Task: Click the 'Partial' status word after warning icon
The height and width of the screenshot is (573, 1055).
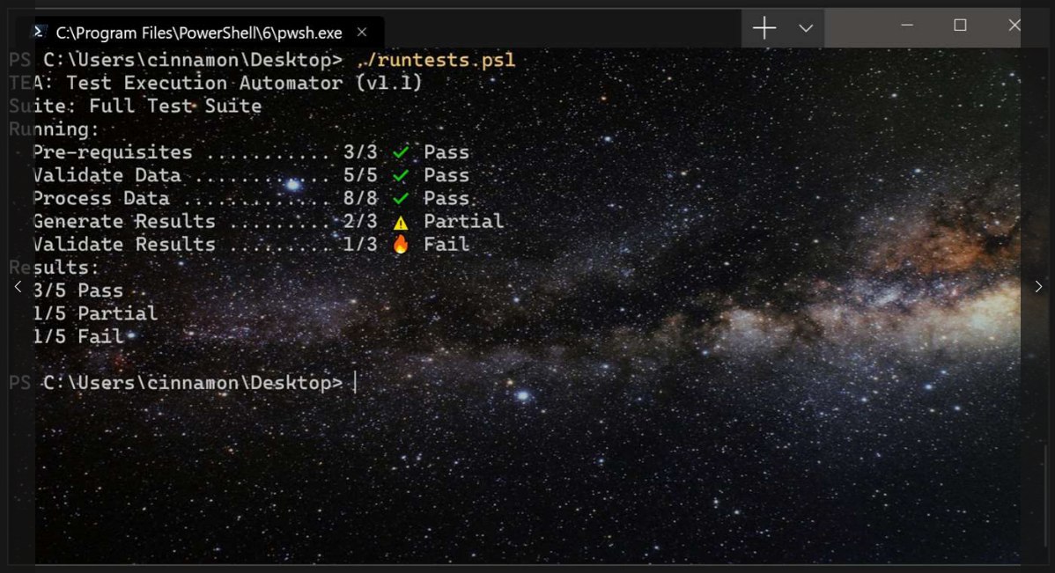Action: pos(463,221)
